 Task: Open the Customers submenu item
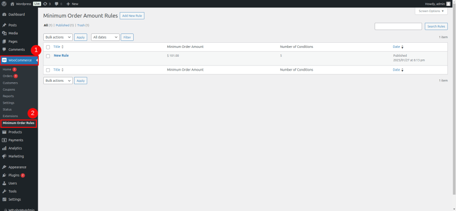[10, 83]
